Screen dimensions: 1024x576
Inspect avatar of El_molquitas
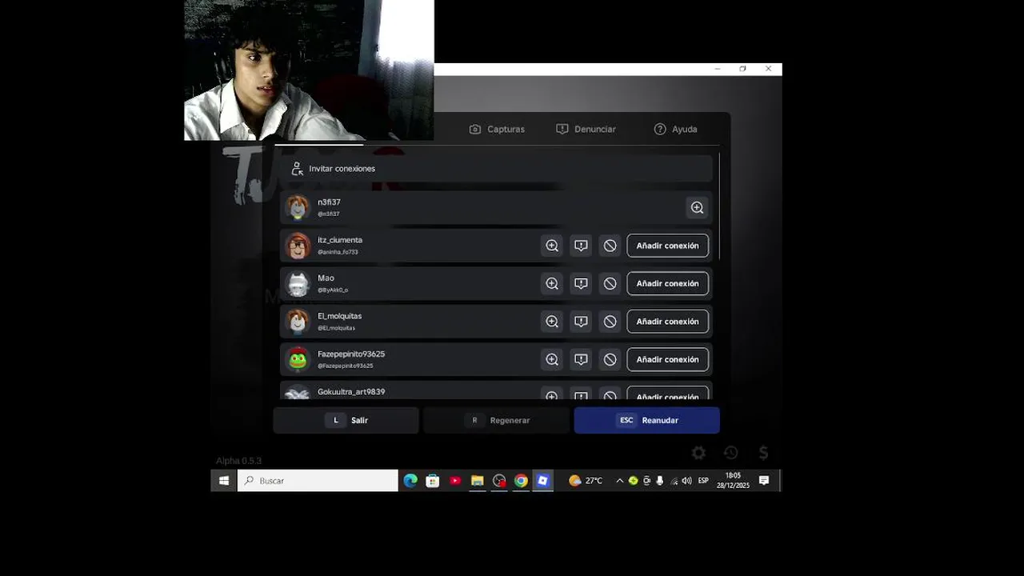(x=552, y=322)
